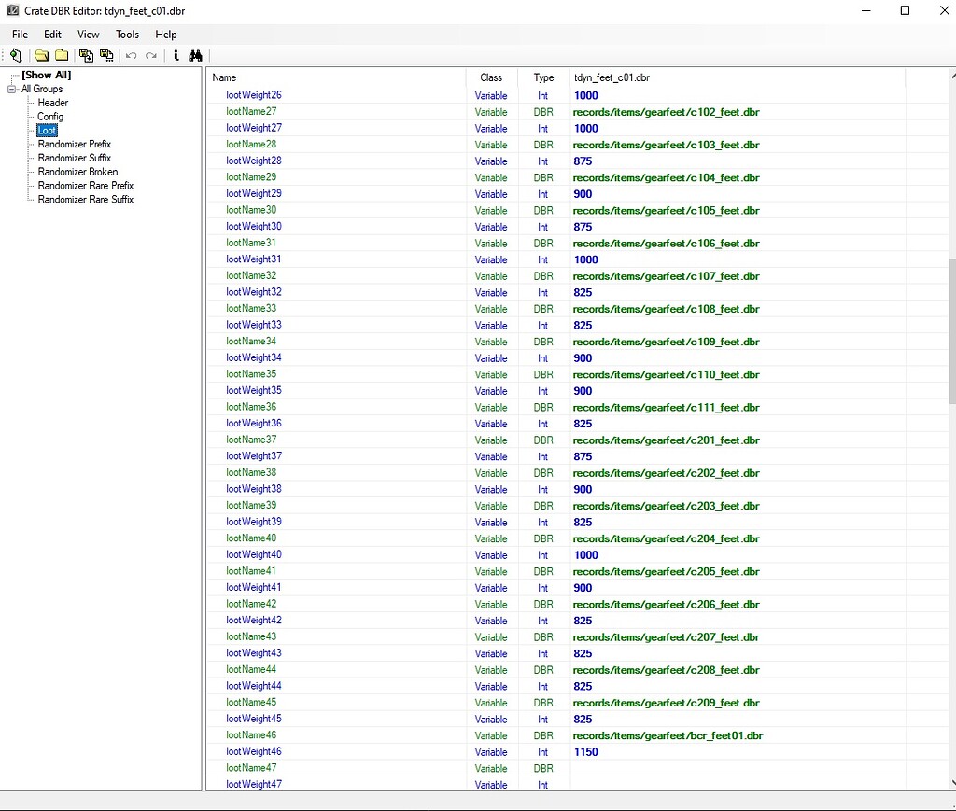Click the exit/import icon on the toolbar
This screenshot has width=956, height=811.
(15, 55)
